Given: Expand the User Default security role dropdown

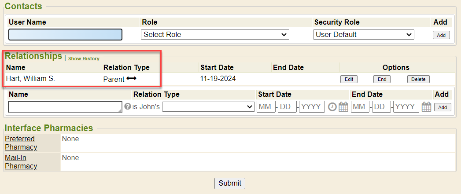Looking at the screenshot, I should pos(364,35).
